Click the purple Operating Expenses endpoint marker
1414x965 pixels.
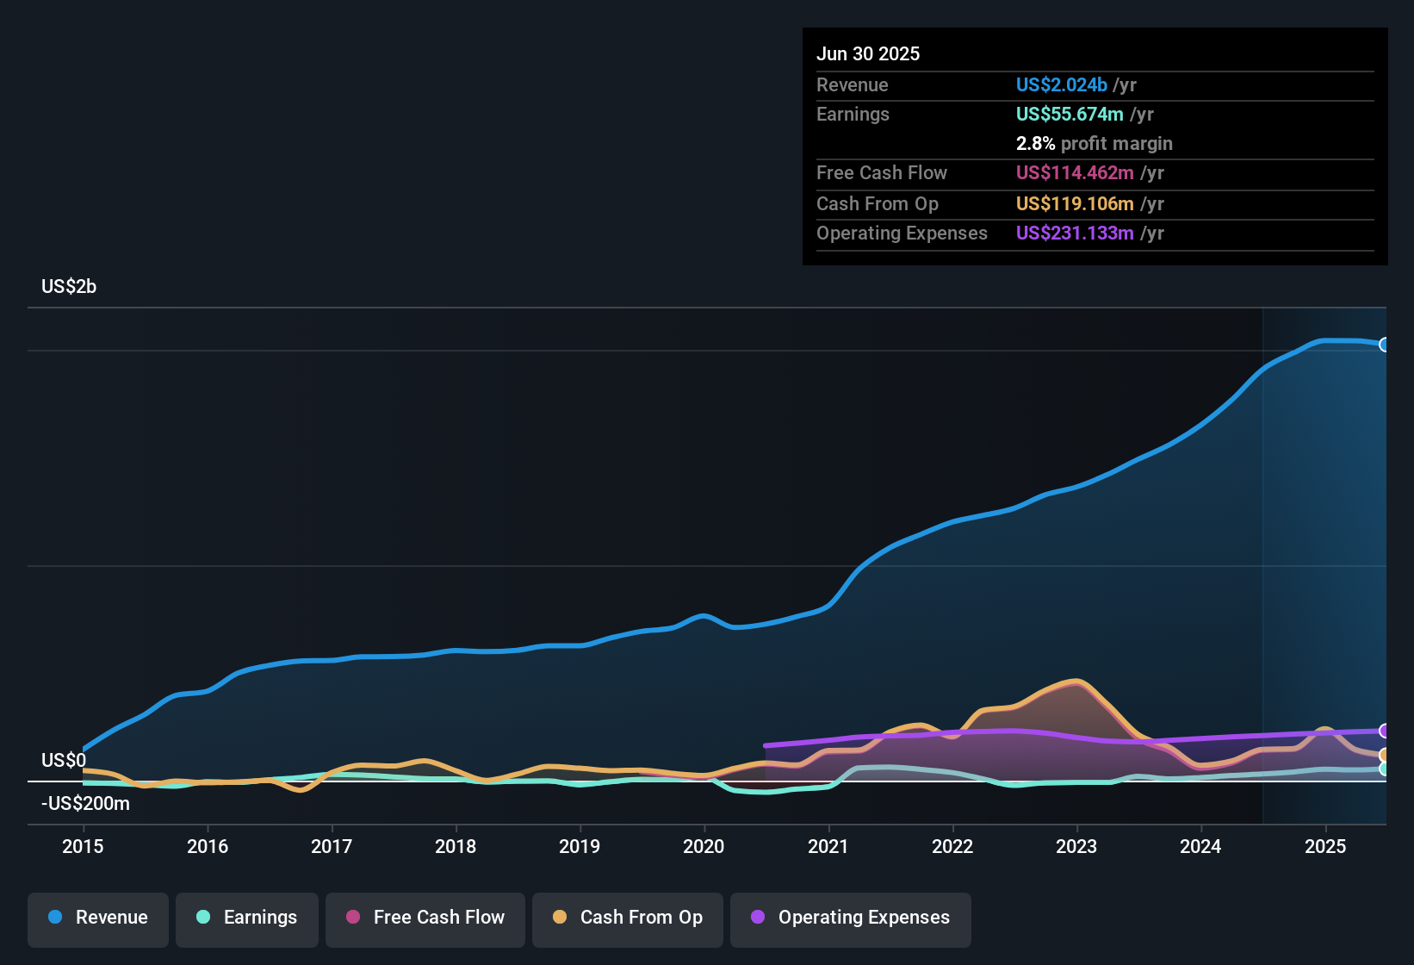(1385, 731)
